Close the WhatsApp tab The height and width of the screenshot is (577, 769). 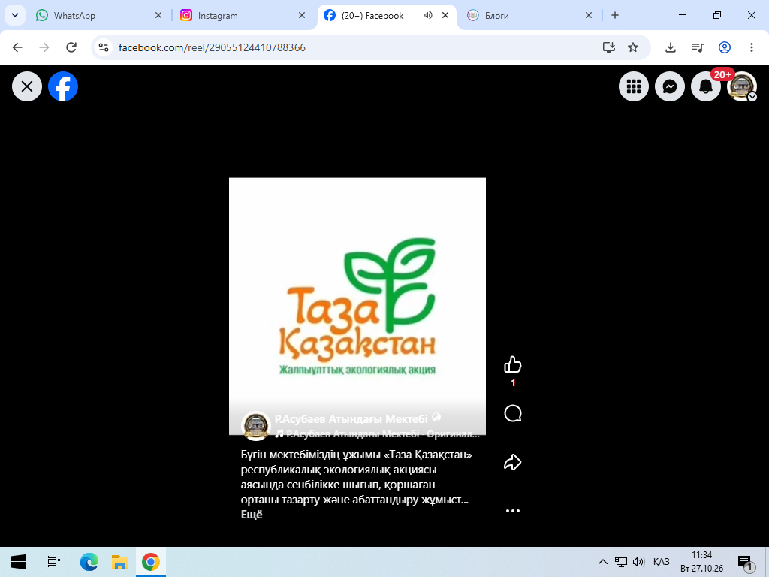tap(158, 15)
